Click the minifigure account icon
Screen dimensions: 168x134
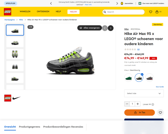(x=122, y=4)
